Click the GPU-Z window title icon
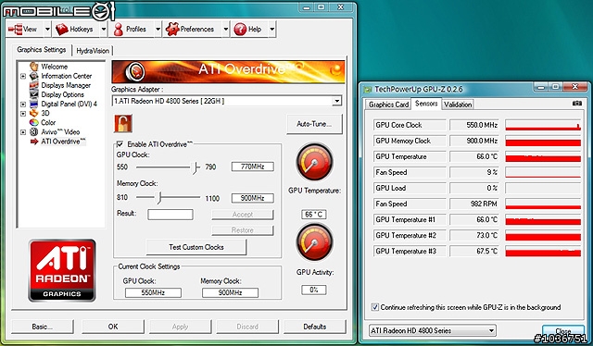Viewport: 593px width, 346px height. [x=367, y=90]
